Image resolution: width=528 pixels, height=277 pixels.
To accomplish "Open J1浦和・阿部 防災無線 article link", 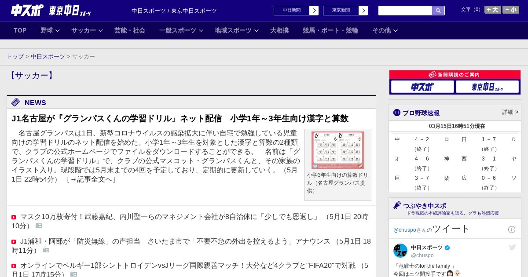I will [x=191, y=246].
